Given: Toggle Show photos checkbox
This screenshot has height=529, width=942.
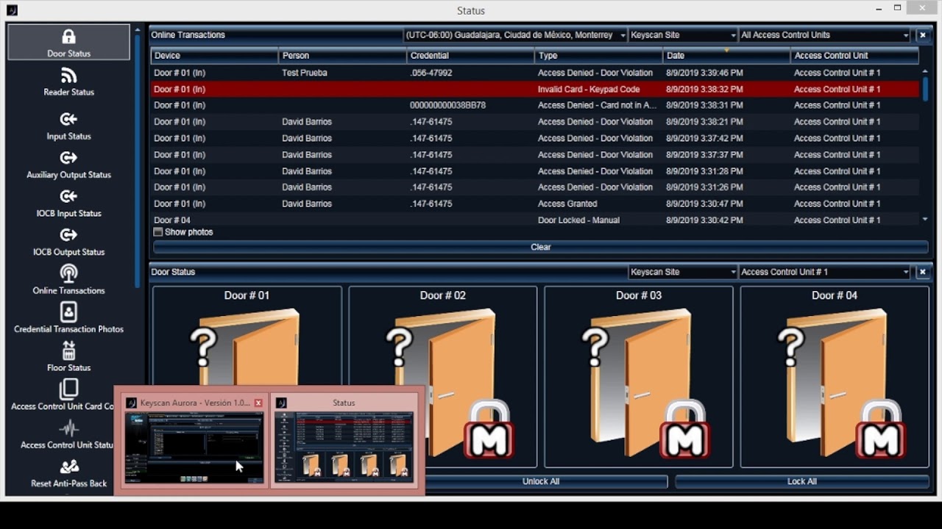Looking at the screenshot, I should coord(158,232).
